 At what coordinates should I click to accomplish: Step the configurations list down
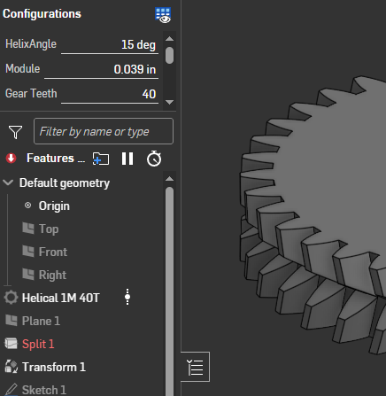pos(169,102)
